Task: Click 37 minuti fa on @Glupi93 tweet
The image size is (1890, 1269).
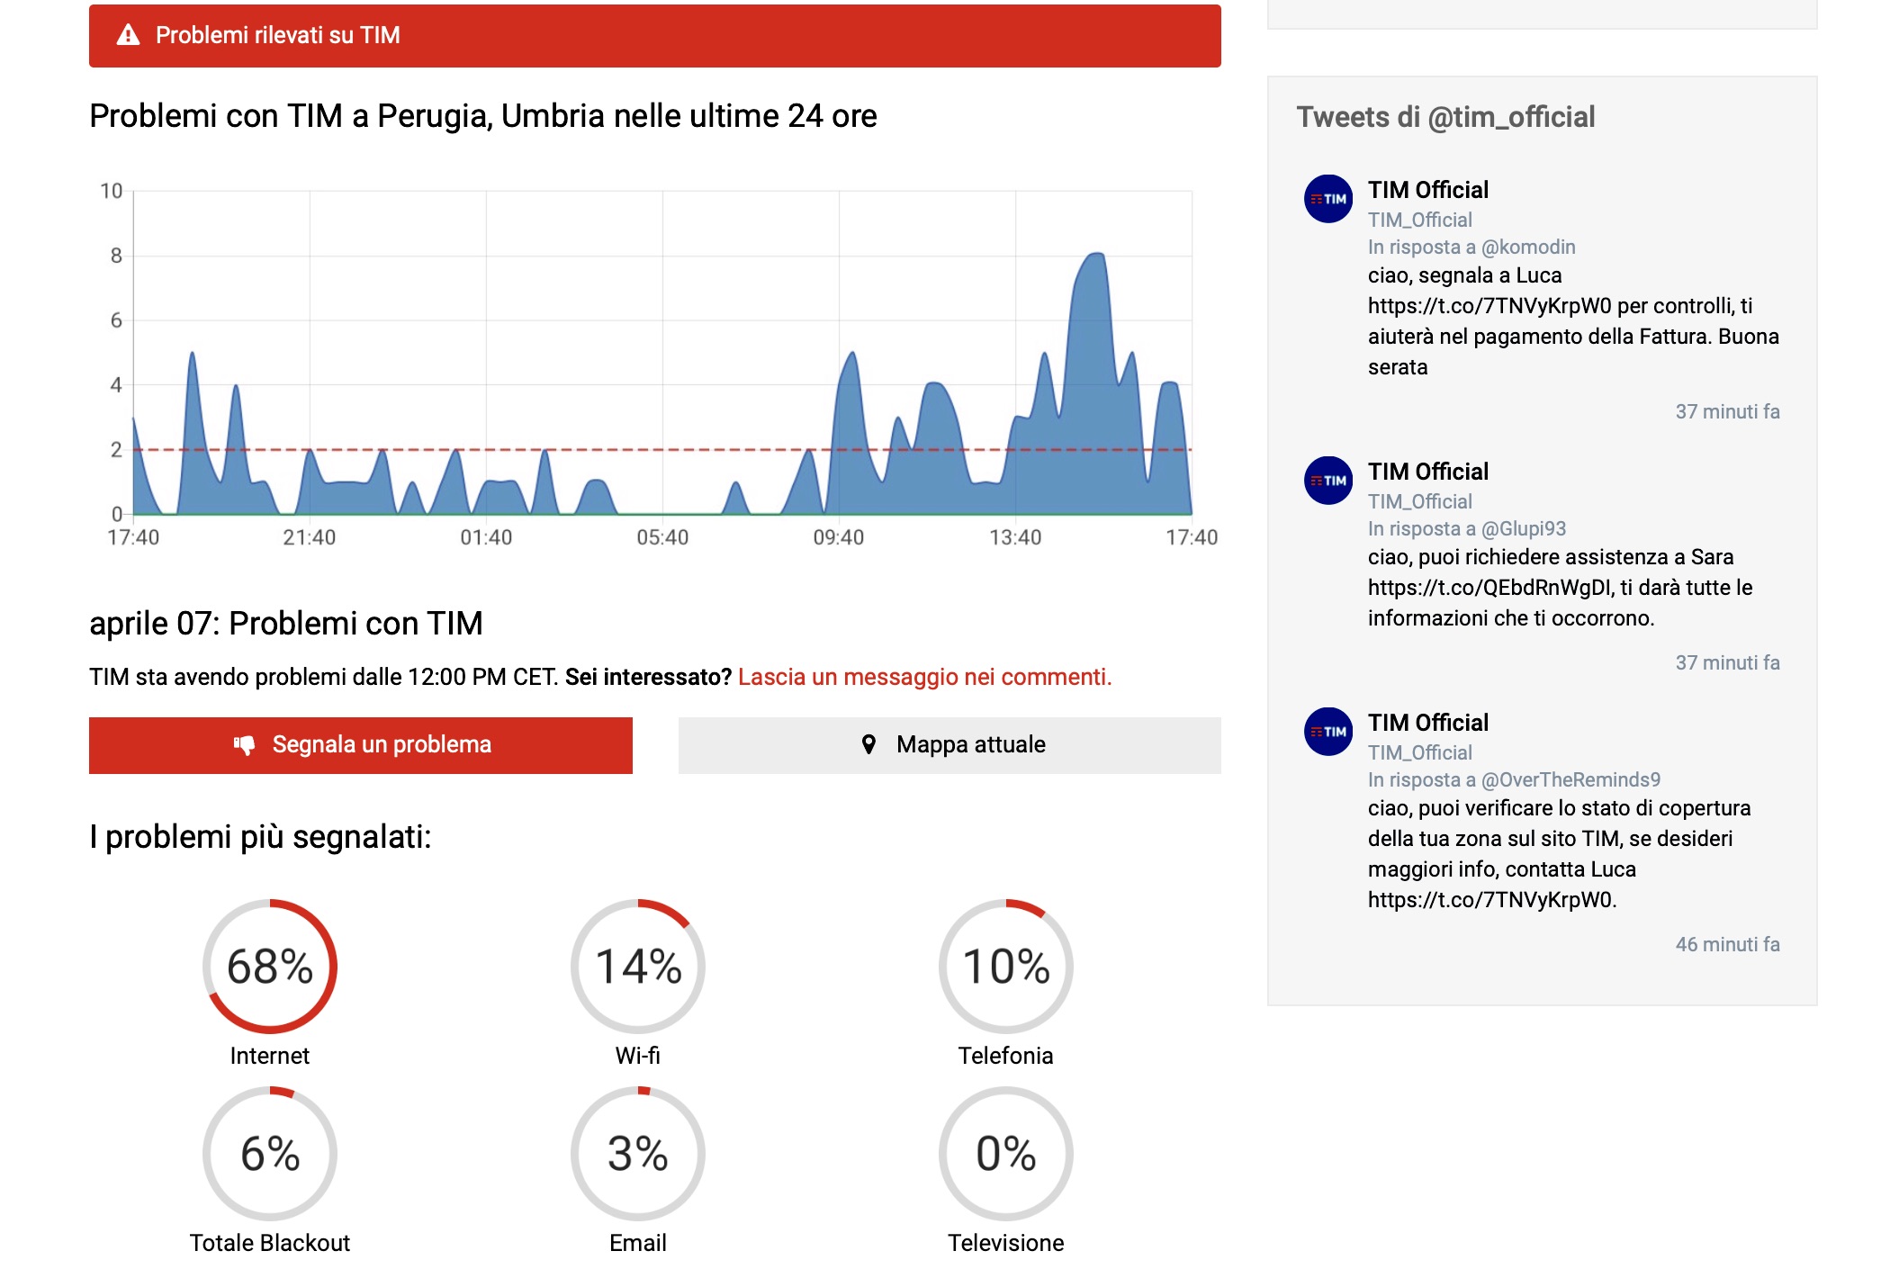Action: pos(1727,662)
